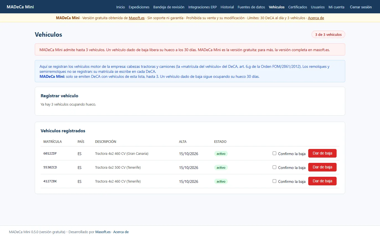Enable 'Confirmo la baja' for vehicle 4127ZBK

(x=274, y=181)
